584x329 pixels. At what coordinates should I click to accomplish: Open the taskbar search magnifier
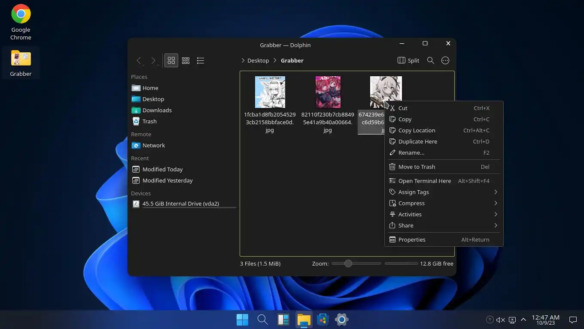(x=262, y=320)
